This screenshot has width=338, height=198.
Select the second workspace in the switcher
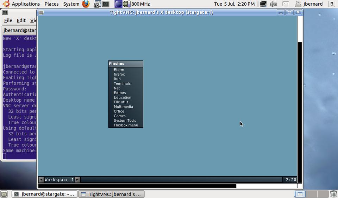point(312,194)
